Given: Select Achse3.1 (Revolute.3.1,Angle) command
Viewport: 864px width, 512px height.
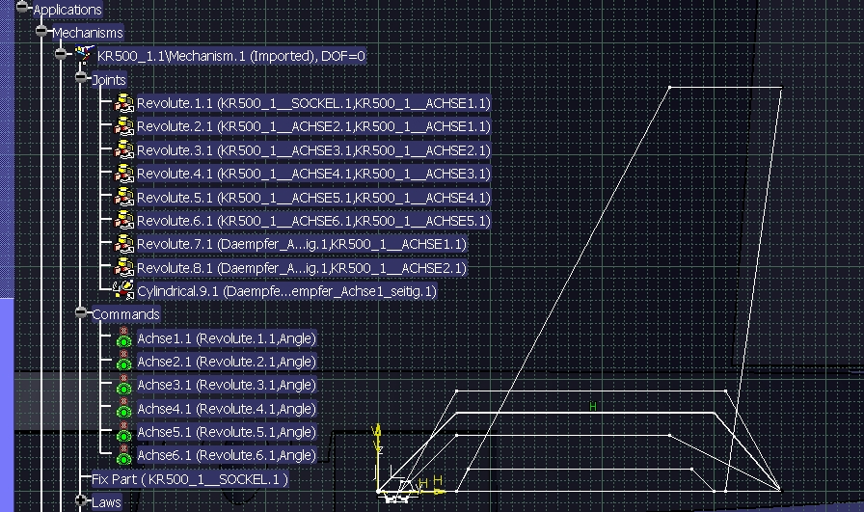Looking at the screenshot, I should point(227,385).
